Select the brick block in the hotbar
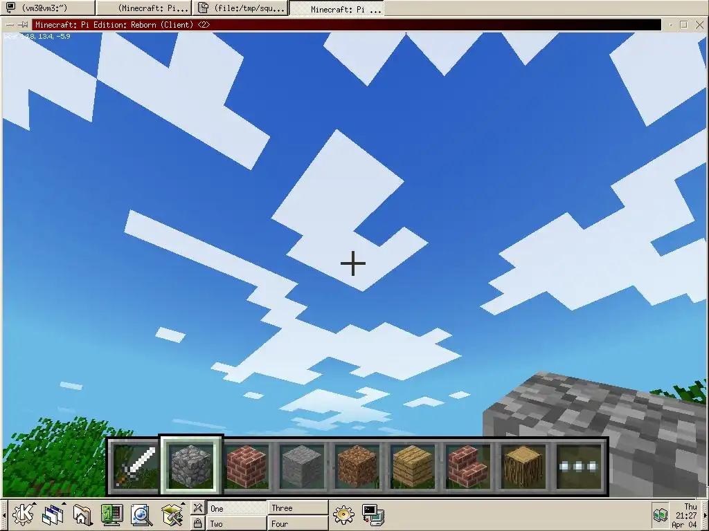Viewport: 709px width, 531px height. coord(246,466)
